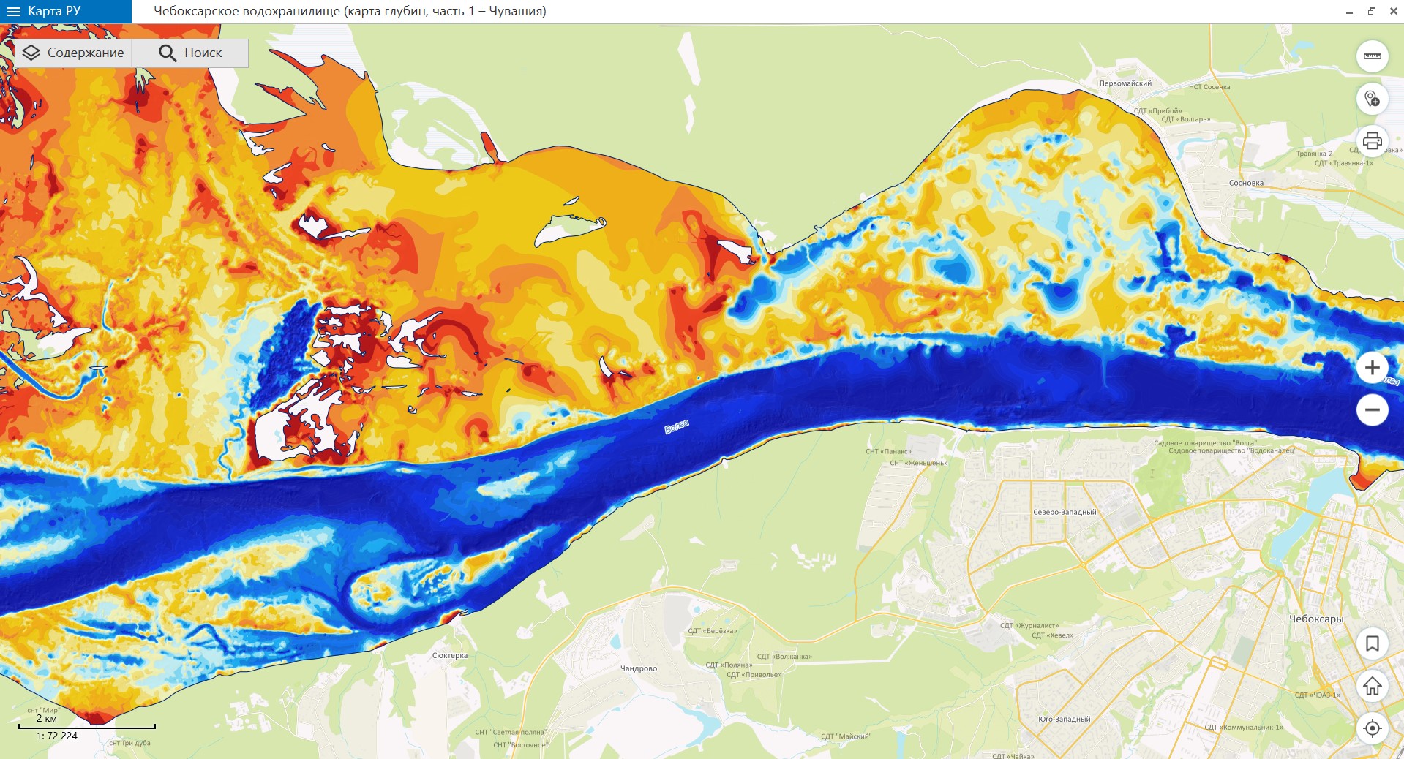Reset map to home extent
Viewport: 1404px width, 759px height.
point(1372,686)
